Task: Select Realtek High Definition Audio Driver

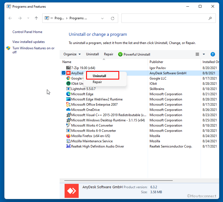Action: 98,146
